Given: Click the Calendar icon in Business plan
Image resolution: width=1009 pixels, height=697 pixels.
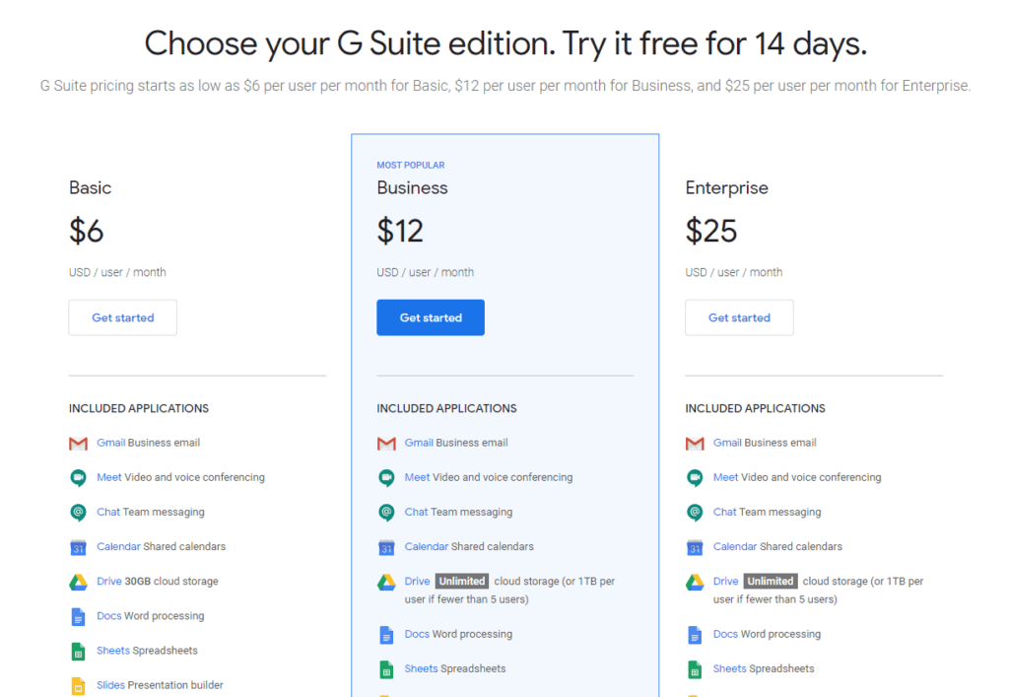Looking at the screenshot, I should 386,547.
